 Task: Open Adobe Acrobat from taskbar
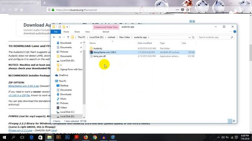(x=76, y=137)
